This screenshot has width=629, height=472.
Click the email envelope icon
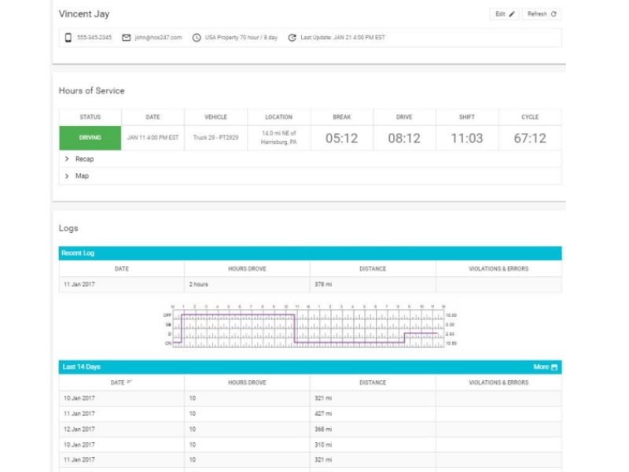click(x=126, y=38)
